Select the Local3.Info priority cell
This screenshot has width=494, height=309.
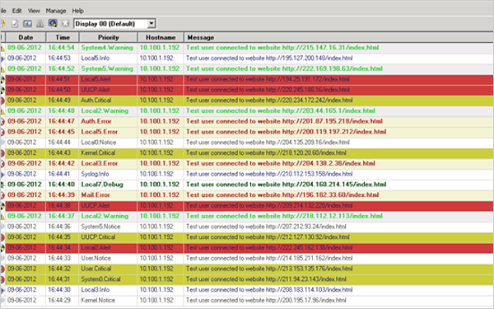pyautogui.click(x=108, y=290)
